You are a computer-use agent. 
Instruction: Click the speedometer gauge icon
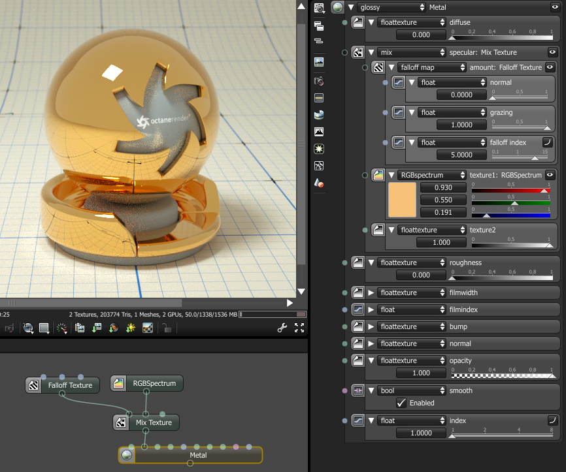pyautogui.click(x=61, y=328)
